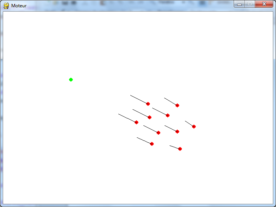Image resolution: width=276 pixels, height=207 pixels.
Task: Click the Moteur window title text
Action: pyautogui.click(x=19, y=6)
